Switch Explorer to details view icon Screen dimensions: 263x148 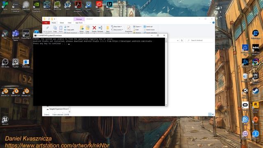(210, 114)
